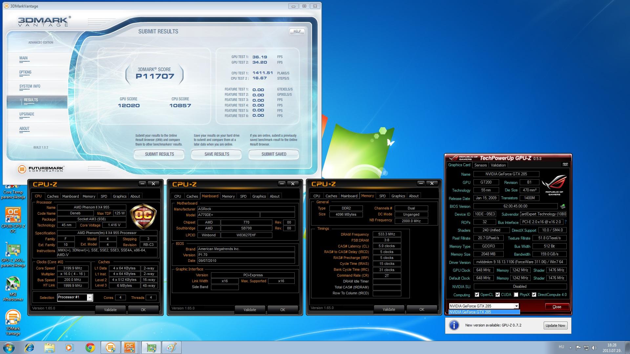
Task: Open Windows Explorer folder in taskbar
Action: coord(50,347)
